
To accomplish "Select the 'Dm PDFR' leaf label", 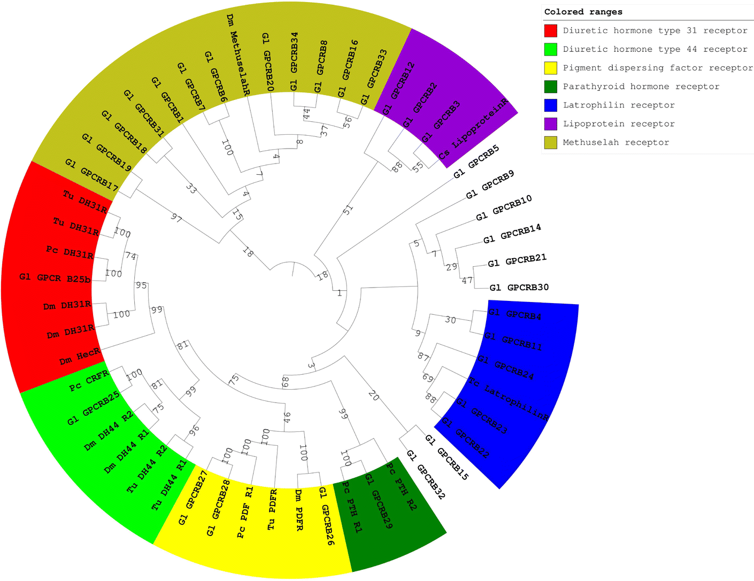I will click(x=299, y=509).
